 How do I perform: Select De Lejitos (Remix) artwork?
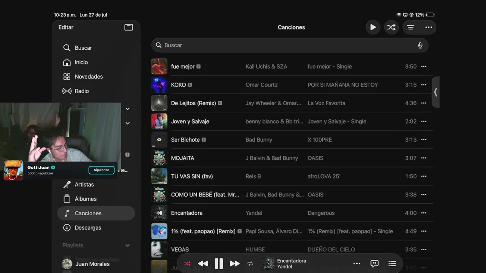click(159, 103)
